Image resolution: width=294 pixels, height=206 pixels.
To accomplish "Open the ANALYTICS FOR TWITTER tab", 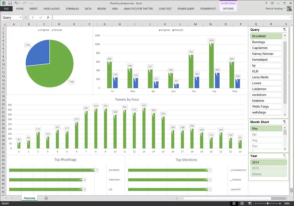I will (x=138, y=9).
